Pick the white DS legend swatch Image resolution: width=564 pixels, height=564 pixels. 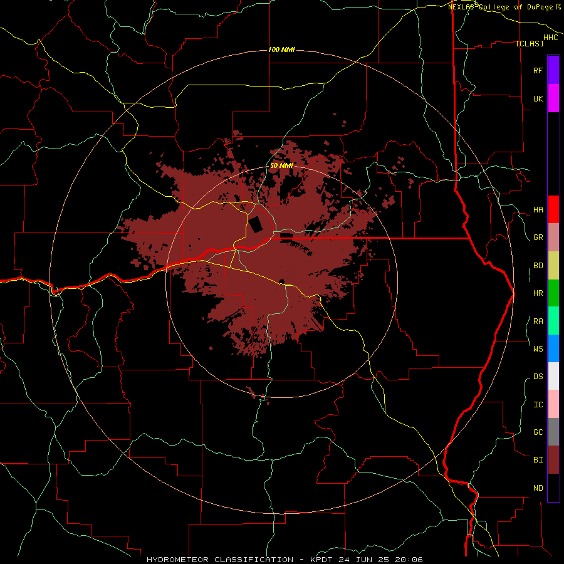pos(553,376)
